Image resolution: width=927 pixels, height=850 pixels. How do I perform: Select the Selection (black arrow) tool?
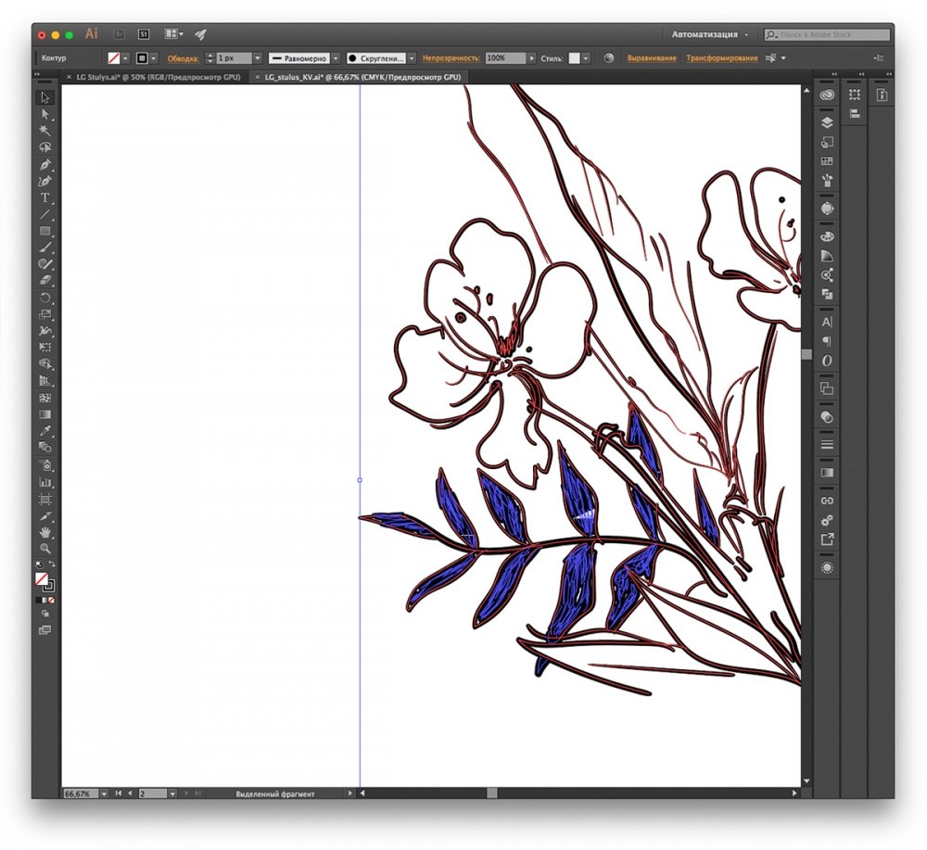44,97
